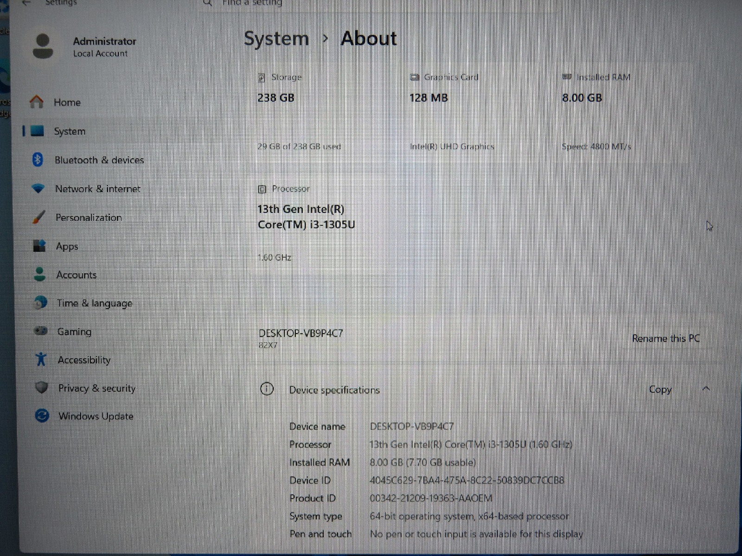Image resolution: width=742 pixels, height=556 pixels.
Task: Click the Product ID value 00342-21209-19363-AAOEM
Action: tap(431, 498)
